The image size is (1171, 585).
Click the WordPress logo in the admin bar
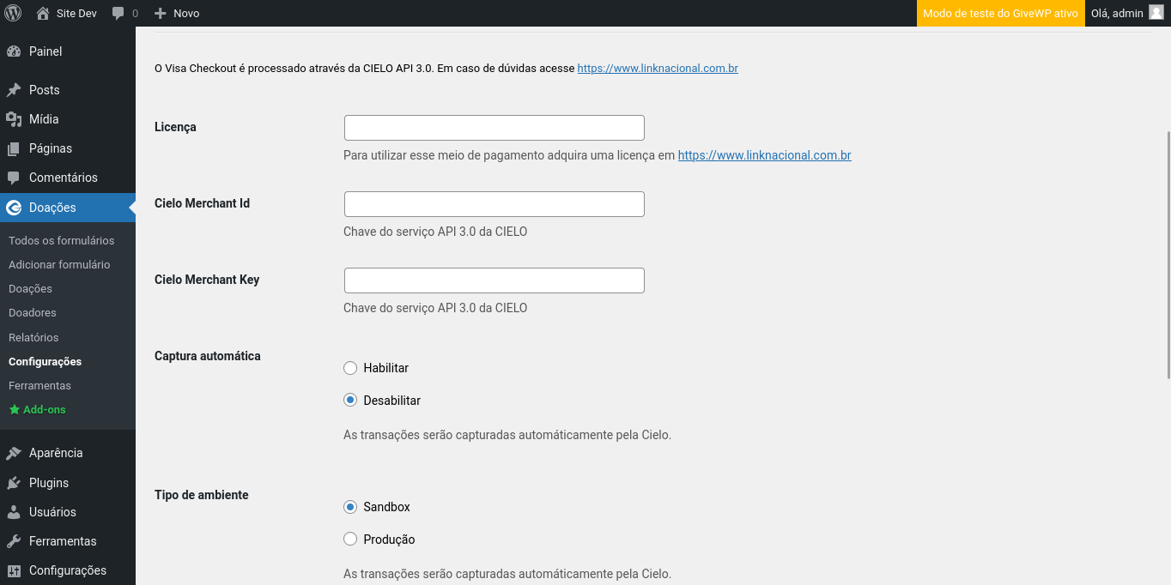point(12,13)
